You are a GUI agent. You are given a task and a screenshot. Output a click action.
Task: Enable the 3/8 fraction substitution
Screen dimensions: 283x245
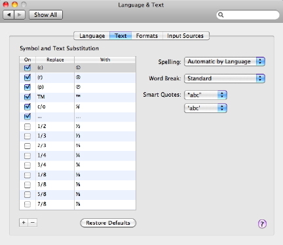[28, 185]
